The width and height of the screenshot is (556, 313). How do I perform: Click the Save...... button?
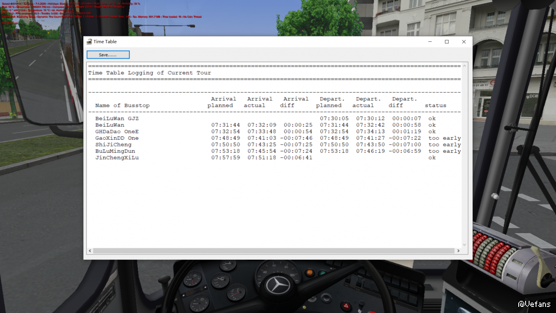(108, 55)
